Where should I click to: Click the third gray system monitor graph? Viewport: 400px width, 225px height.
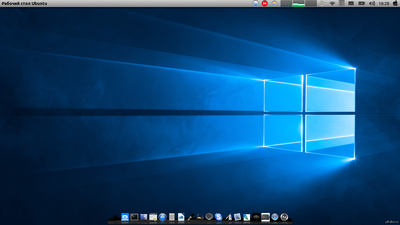point(311,4)
